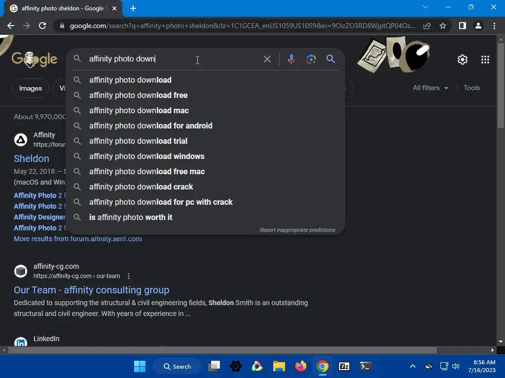This screenshot has width=505, height=378.
Task: Open the volume tray icon
Action: [x=456, y=366]
